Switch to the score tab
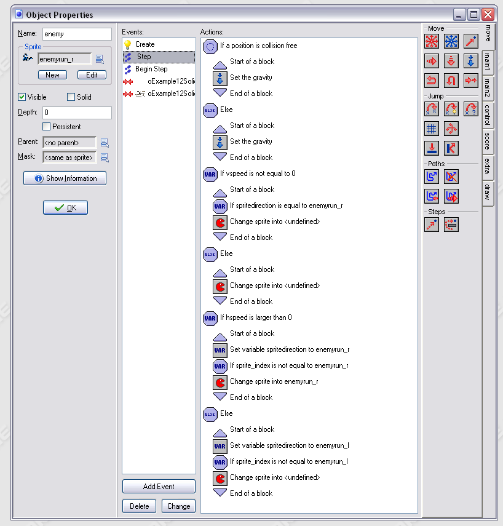This screenshot has width=503, height=526. tap(488, 141)
